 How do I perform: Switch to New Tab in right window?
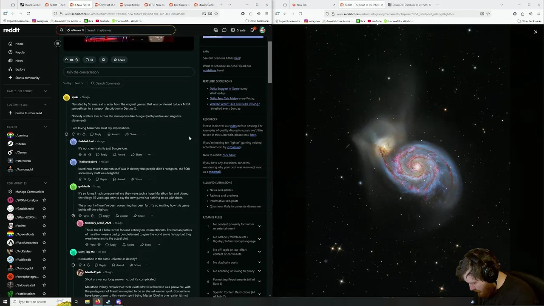tap(313, 5)
